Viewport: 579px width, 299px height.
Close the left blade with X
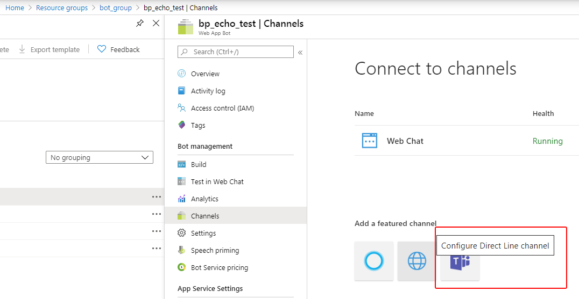click(x=156, y=23)
